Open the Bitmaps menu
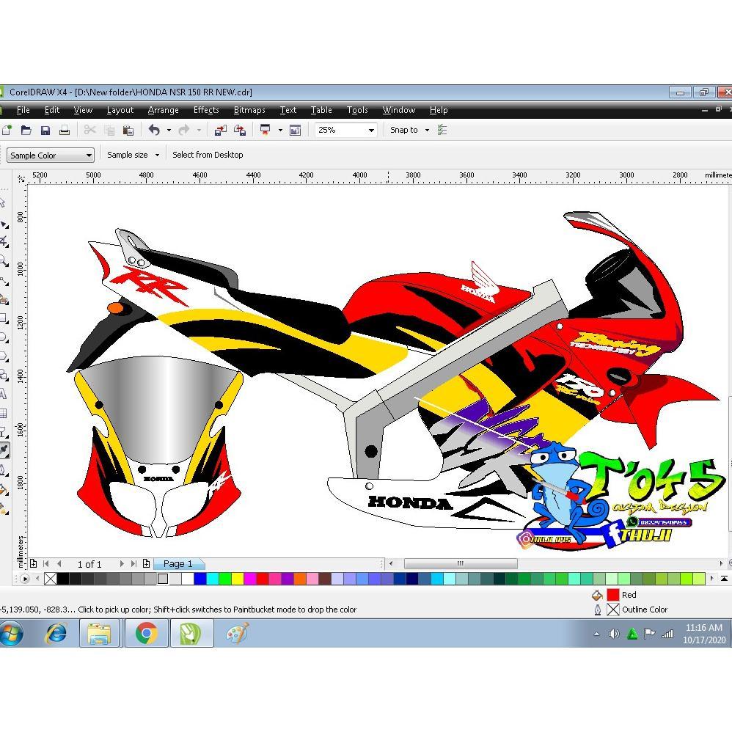 pyautogui.click(x=249, y=110)
